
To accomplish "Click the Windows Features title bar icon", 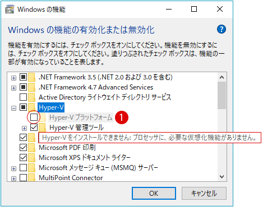I will (x=10, y=9).
